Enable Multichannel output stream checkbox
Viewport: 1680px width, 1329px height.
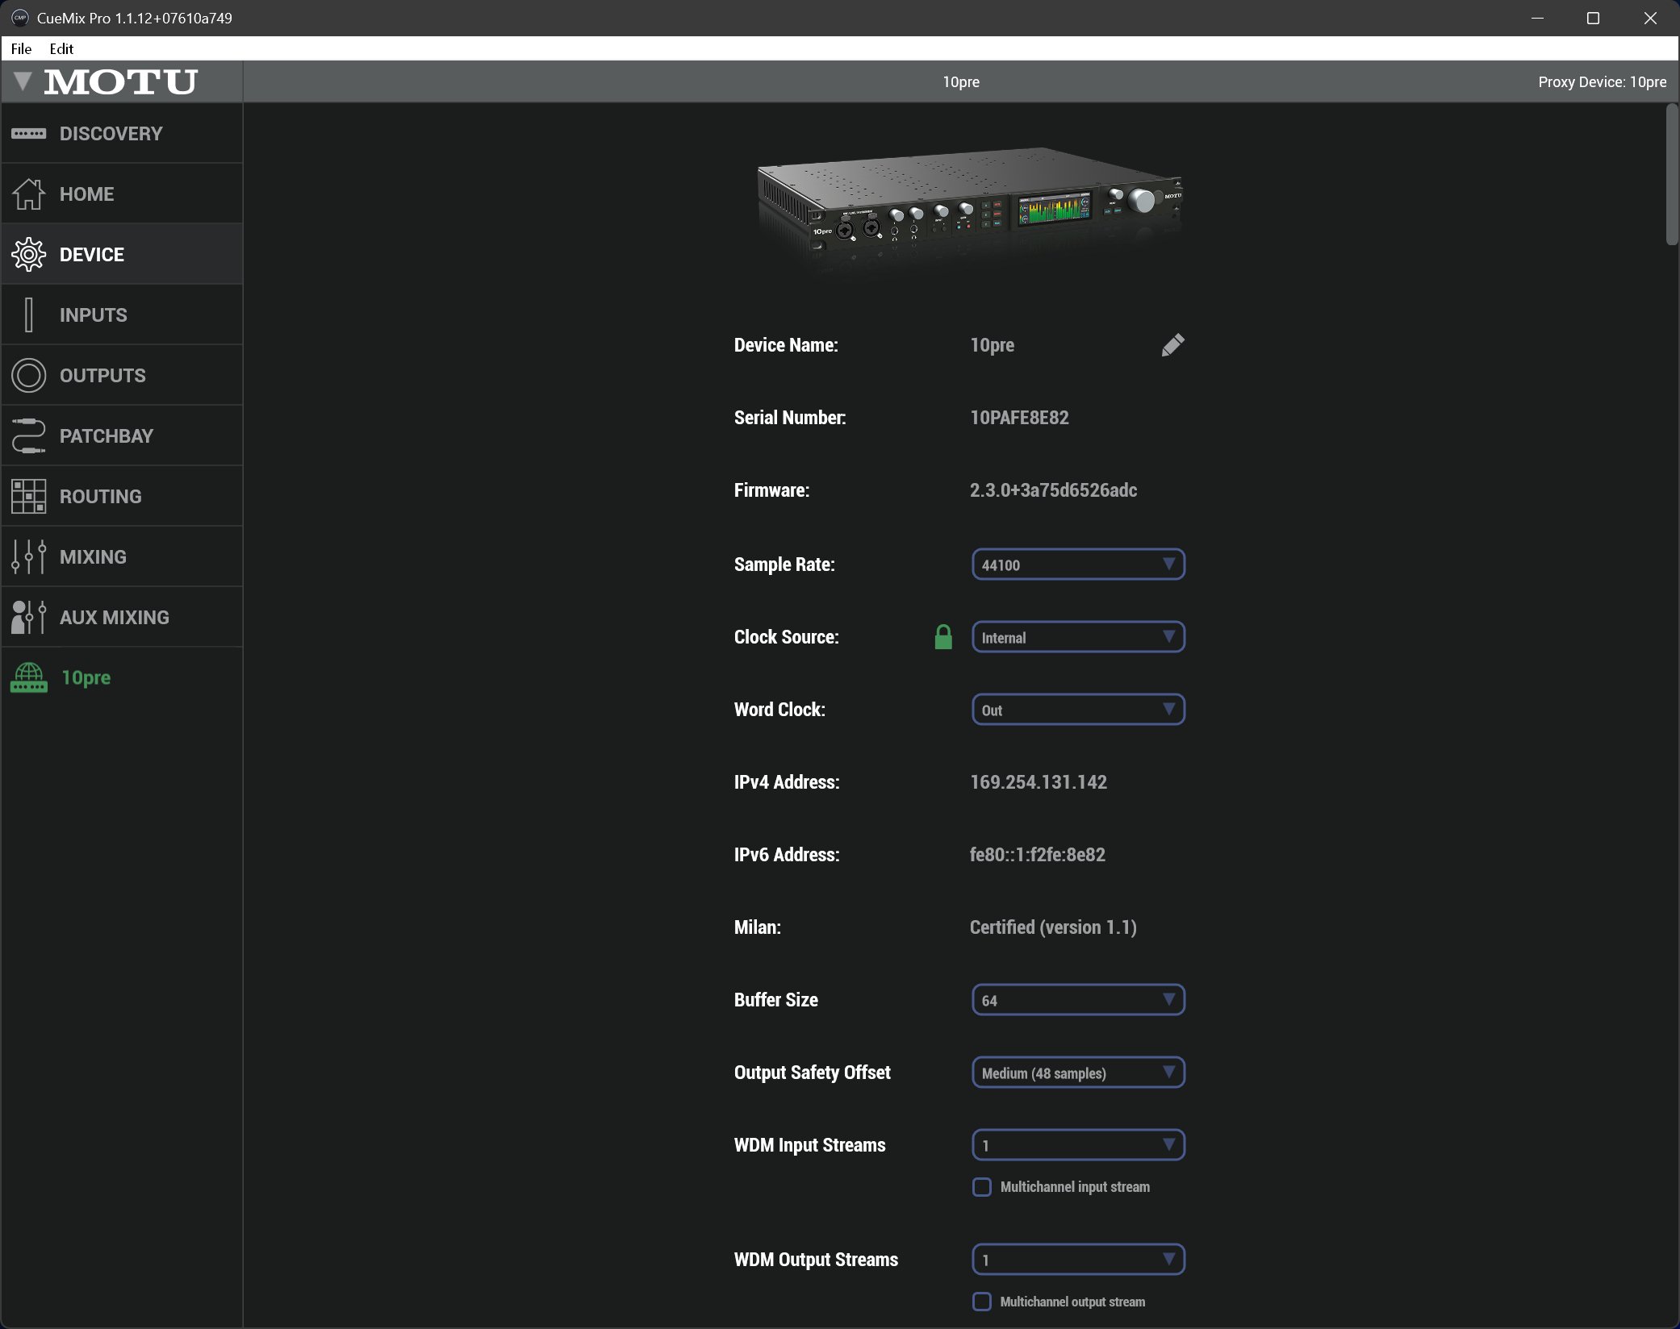982,1302
